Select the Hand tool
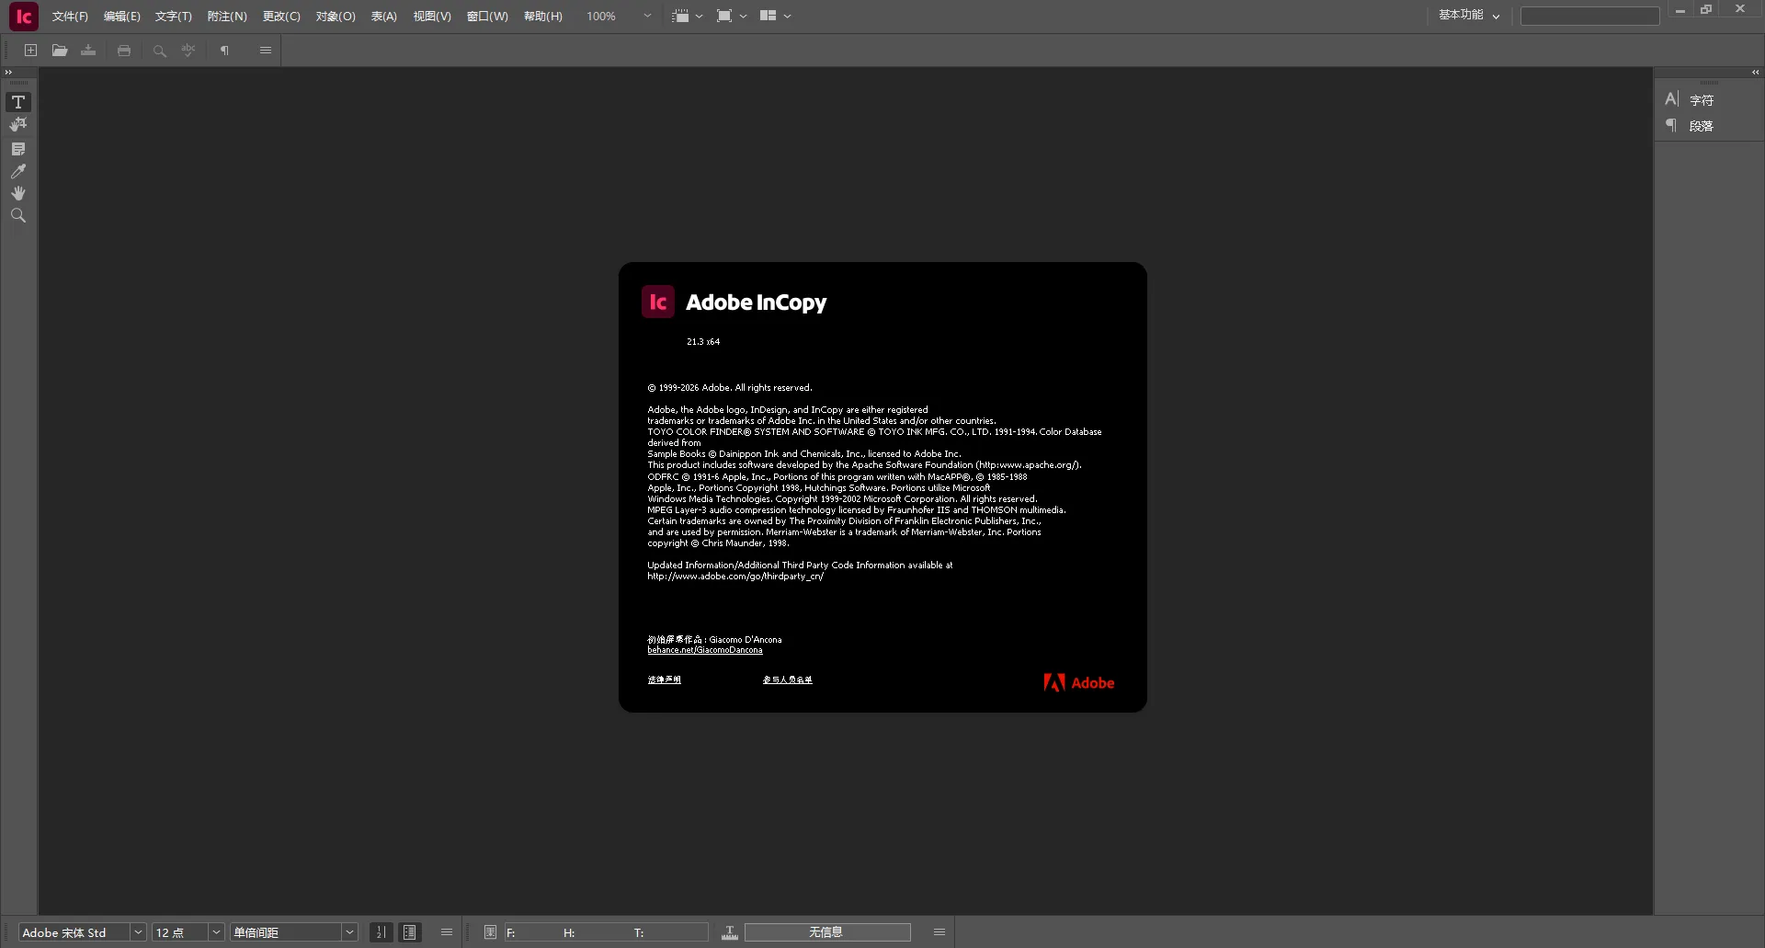1765x948 pixels. click(x=18, y=193)
